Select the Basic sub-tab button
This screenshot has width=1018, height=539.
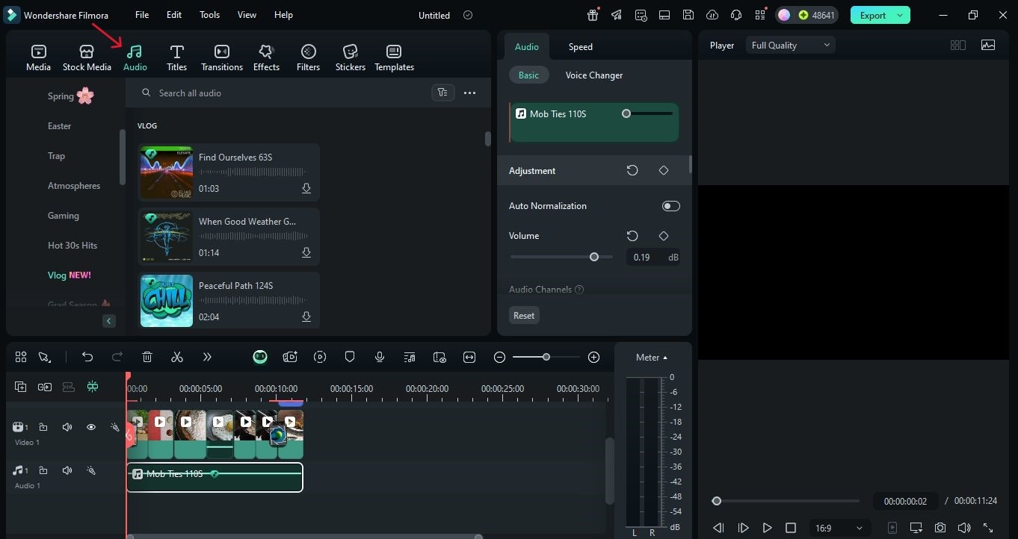coord(528,75)
